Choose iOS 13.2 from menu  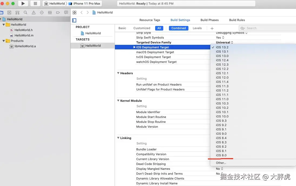[x=222, y=47]
